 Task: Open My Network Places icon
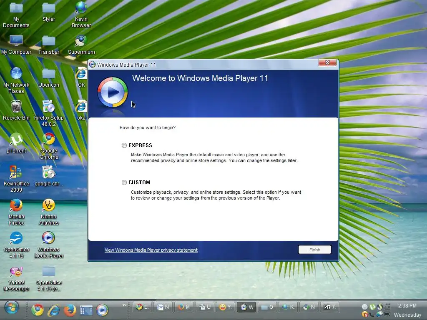coord(16,80)
